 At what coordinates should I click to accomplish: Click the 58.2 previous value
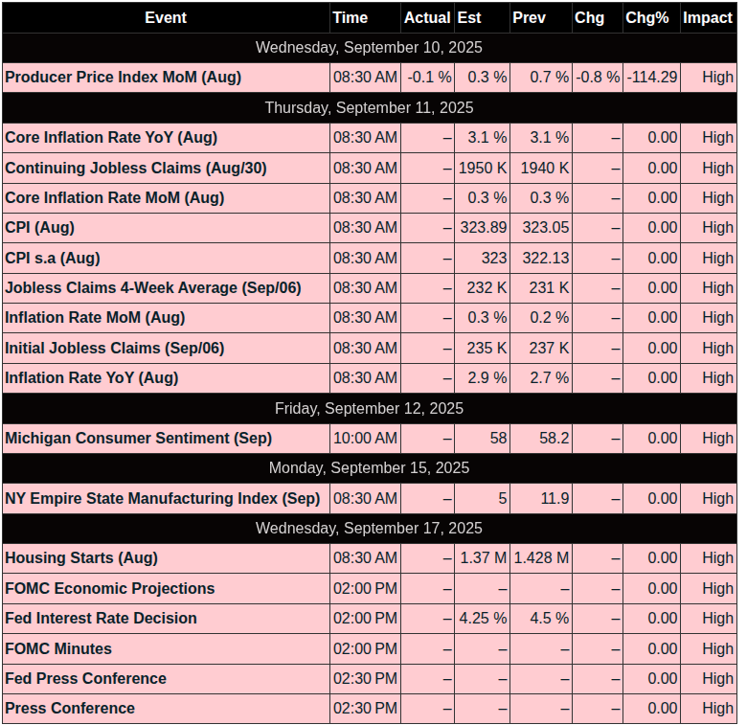[x=554, y=439]
